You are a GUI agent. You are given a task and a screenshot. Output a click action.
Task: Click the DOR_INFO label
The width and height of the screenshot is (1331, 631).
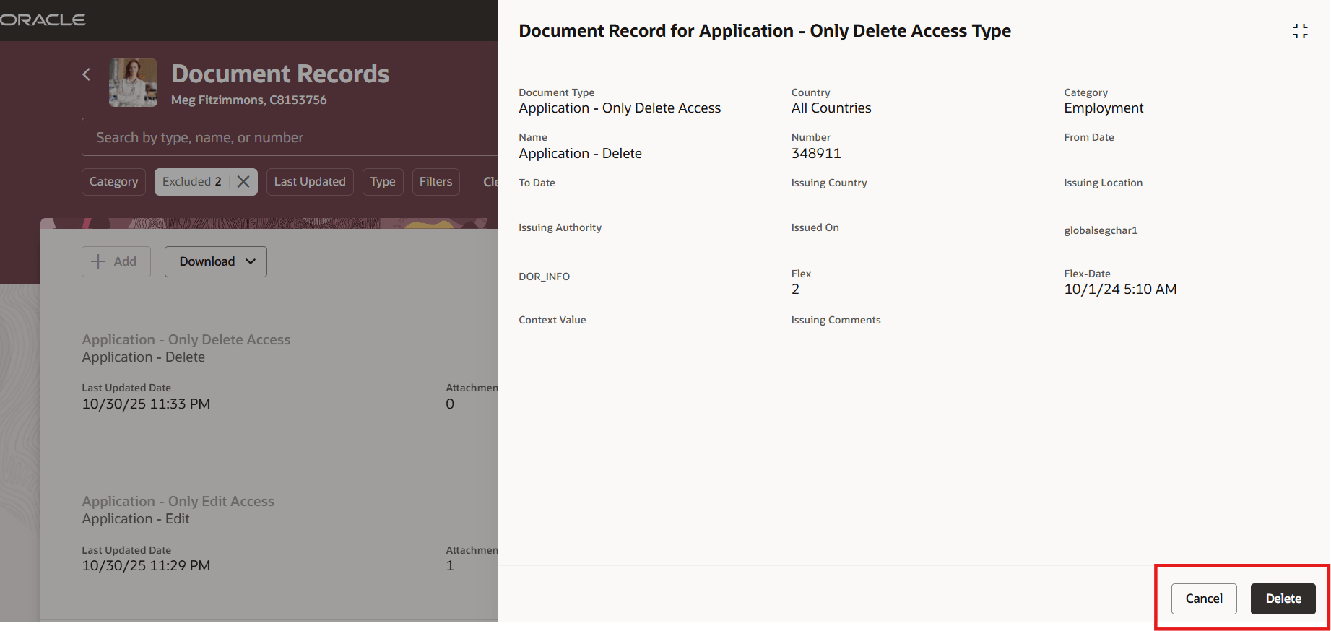pos(544,277)
